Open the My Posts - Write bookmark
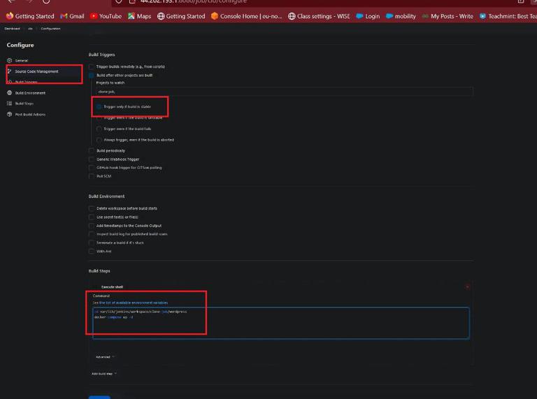Viewport: 537px width, 399px height. (447, 16)
